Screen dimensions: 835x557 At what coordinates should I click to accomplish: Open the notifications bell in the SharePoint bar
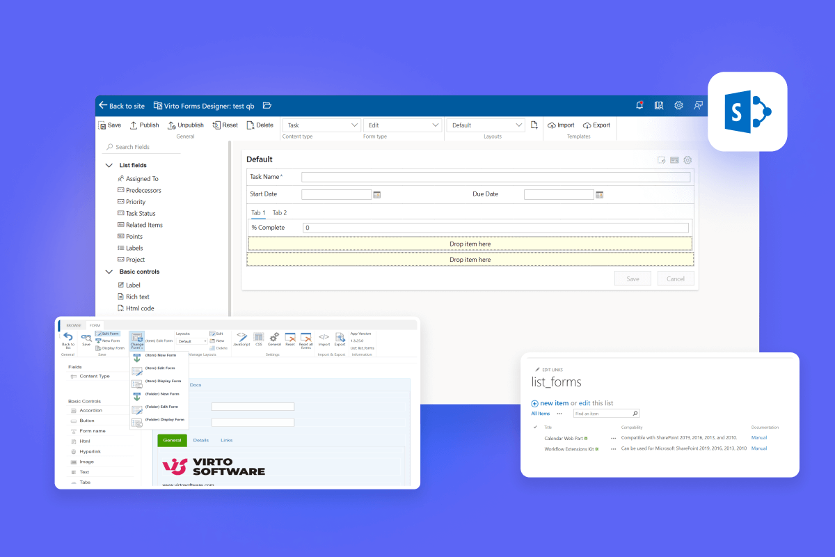click(x=639, y=105)
